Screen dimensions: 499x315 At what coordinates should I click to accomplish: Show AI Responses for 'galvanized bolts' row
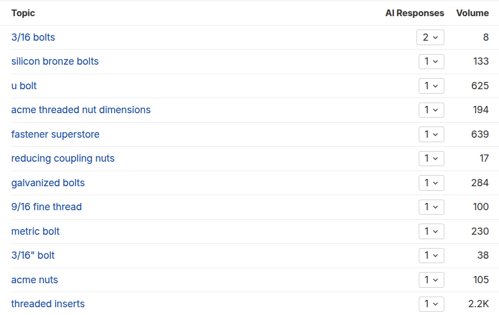click(431, 183)
